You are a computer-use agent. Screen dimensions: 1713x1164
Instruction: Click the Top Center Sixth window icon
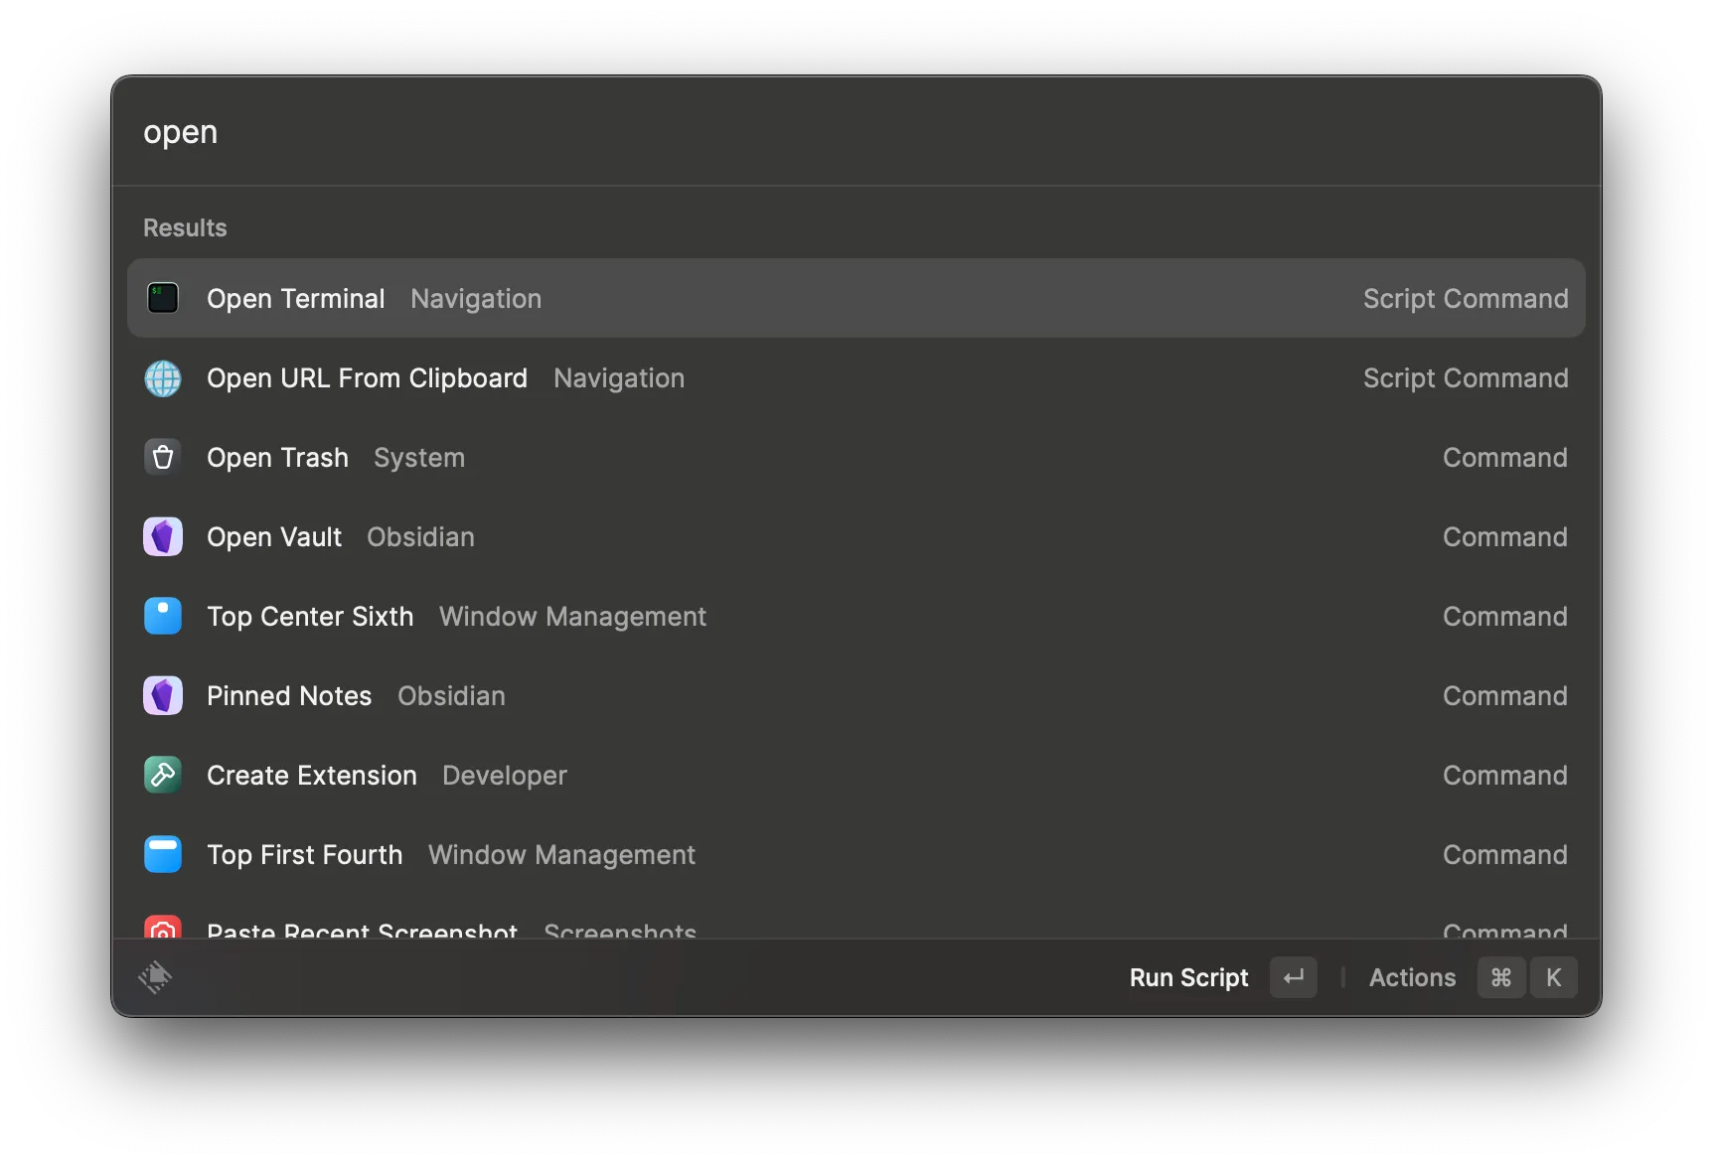163,616
